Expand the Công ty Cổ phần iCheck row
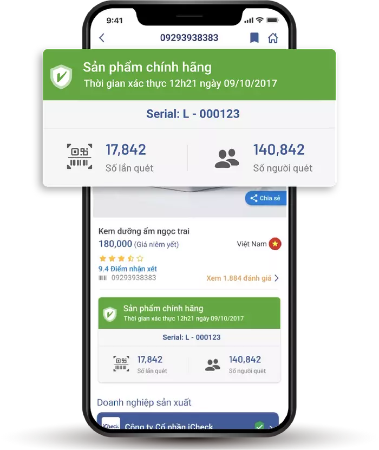Image resolution: width=379 pixels, height=450 pixels. [188, 421]
